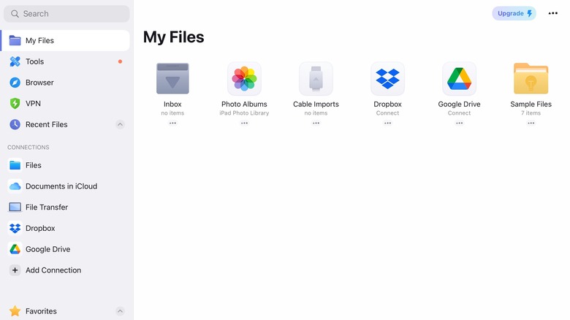Click the VPN shield icon
The width and height of the screenshot is (570, 320).
pos(15,103)
